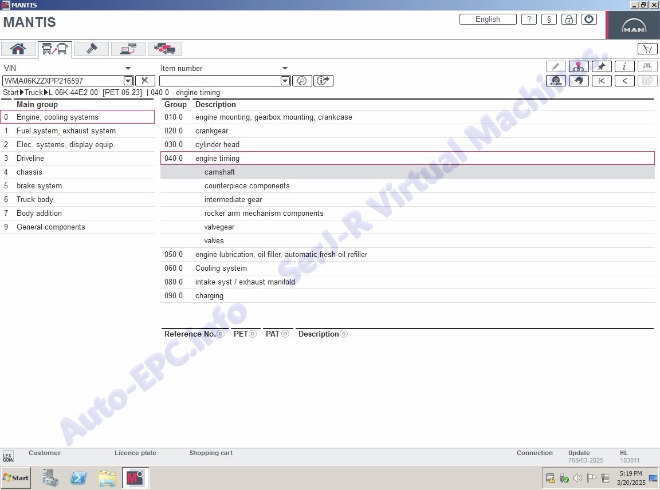Open the PowerShell taskbar icon
The image size is (660, 490).
pos(78,478)
